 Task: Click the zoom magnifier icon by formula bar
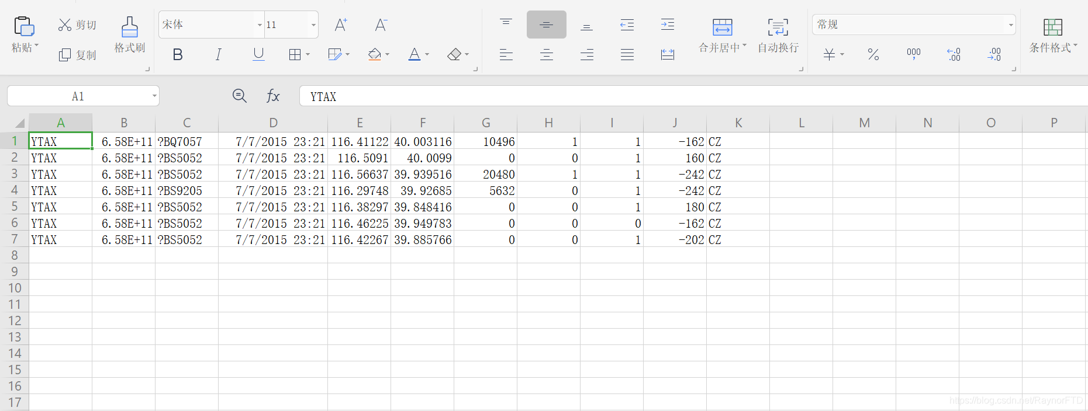tap(239, 96)
